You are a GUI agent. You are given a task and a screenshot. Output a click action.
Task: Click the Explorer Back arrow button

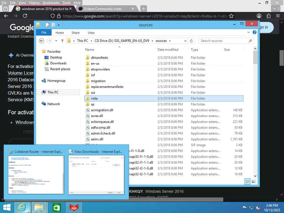tap(42, 41)
